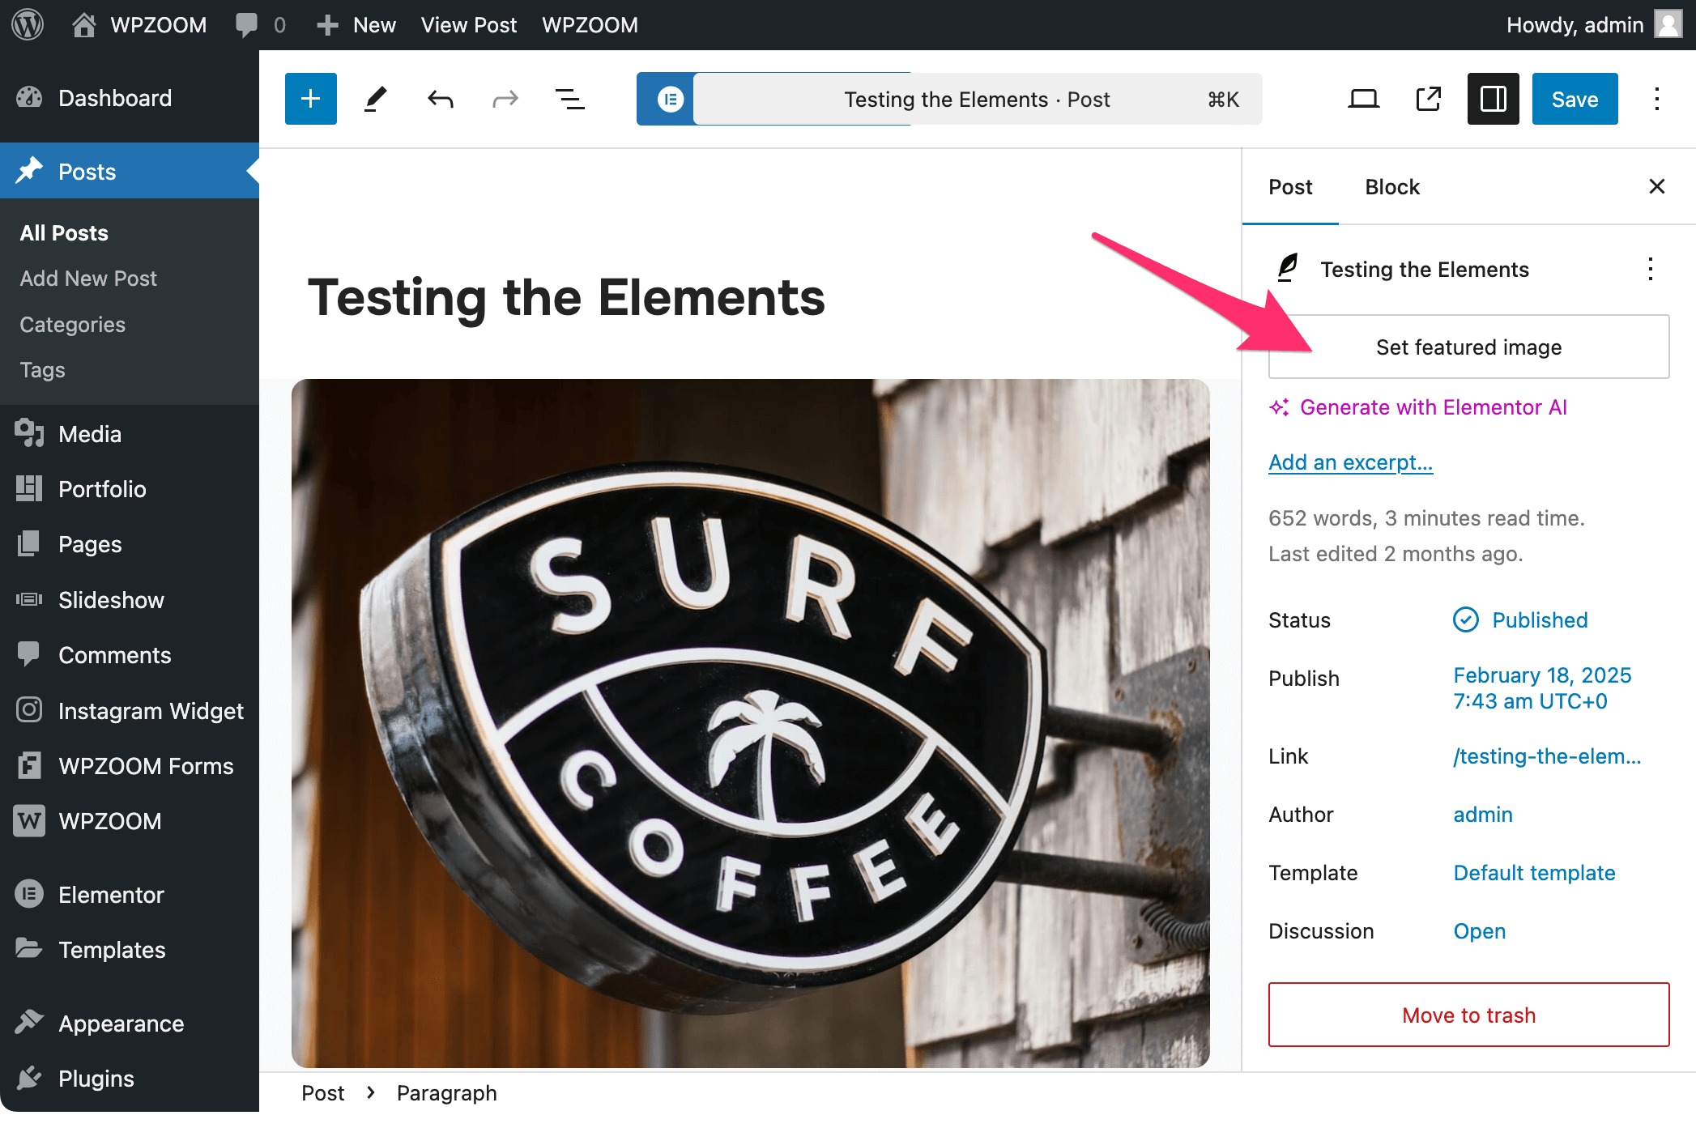Click the Add an excerpt link
1696x1145 pixels.
[1350, 462]
